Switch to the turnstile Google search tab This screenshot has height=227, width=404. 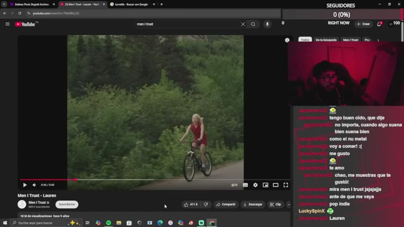coord(131,4)
